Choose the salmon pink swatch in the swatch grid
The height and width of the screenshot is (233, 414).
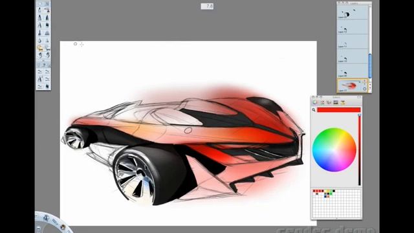(x=328, y=196)
